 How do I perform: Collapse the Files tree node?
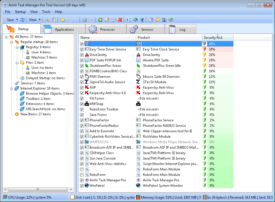point(17,63)
